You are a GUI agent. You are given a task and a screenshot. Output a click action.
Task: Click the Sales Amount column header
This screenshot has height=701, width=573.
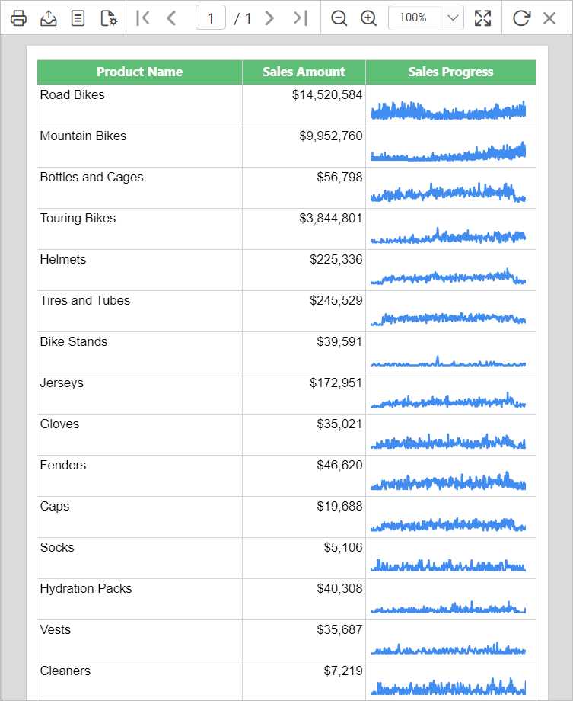304,72
